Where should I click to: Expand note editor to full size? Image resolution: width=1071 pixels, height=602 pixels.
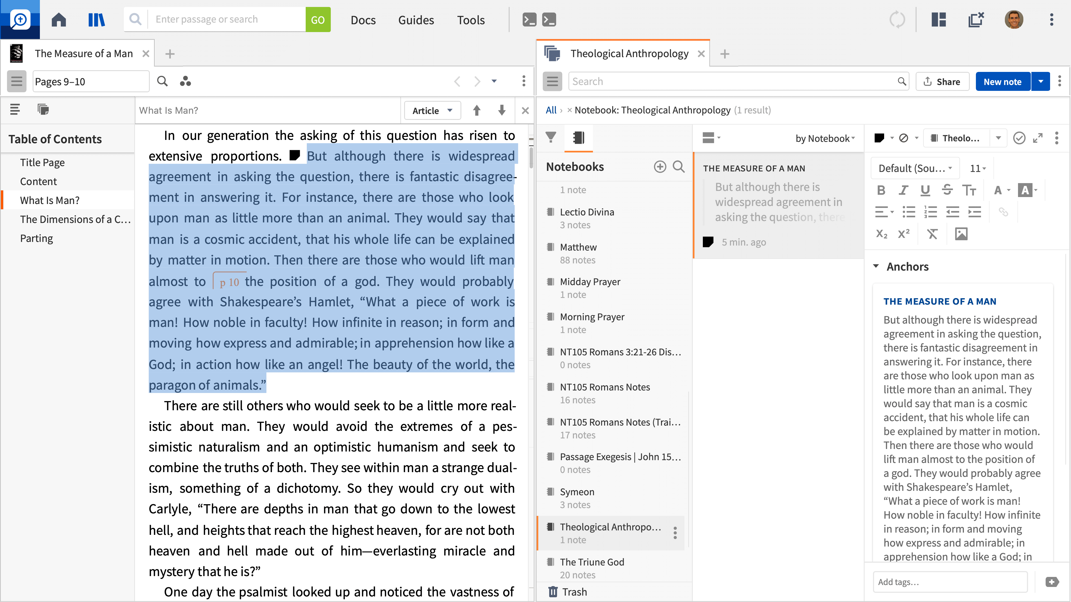1038,138
